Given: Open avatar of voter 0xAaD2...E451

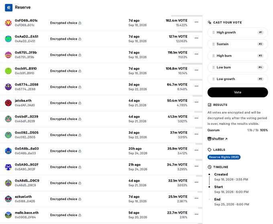Looking at the screenshot, I should point(8,39).
